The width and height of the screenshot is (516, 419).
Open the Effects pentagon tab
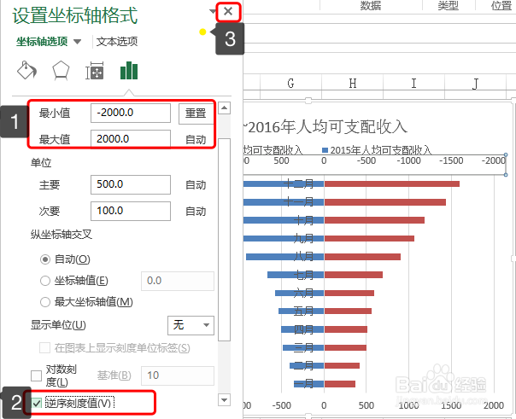[x=61, y=70]
